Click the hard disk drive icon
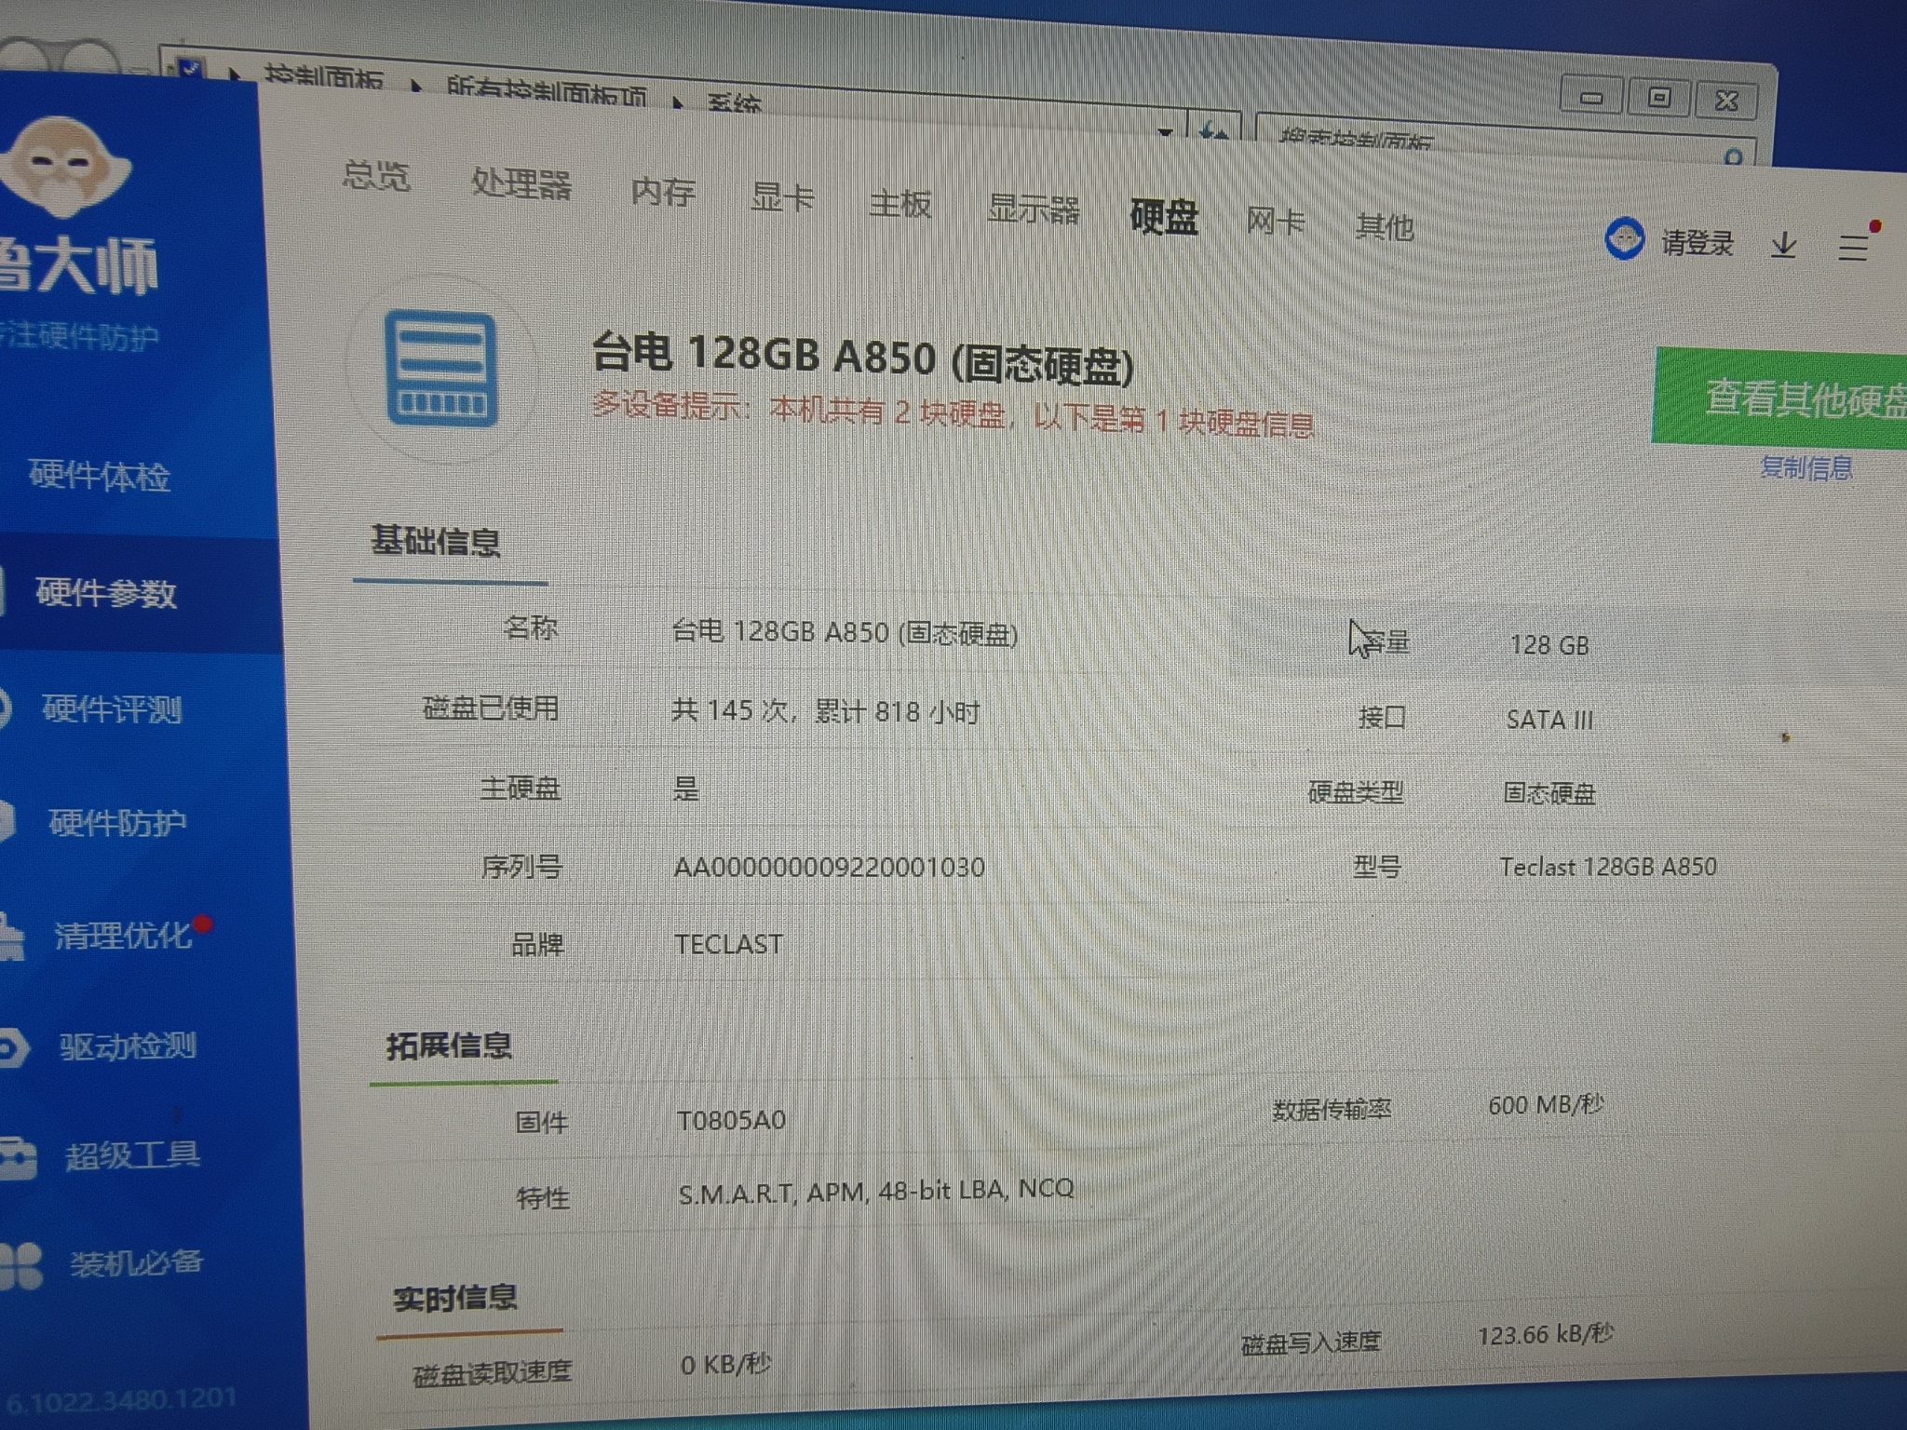1907x1430 pixels. (441, 369)
